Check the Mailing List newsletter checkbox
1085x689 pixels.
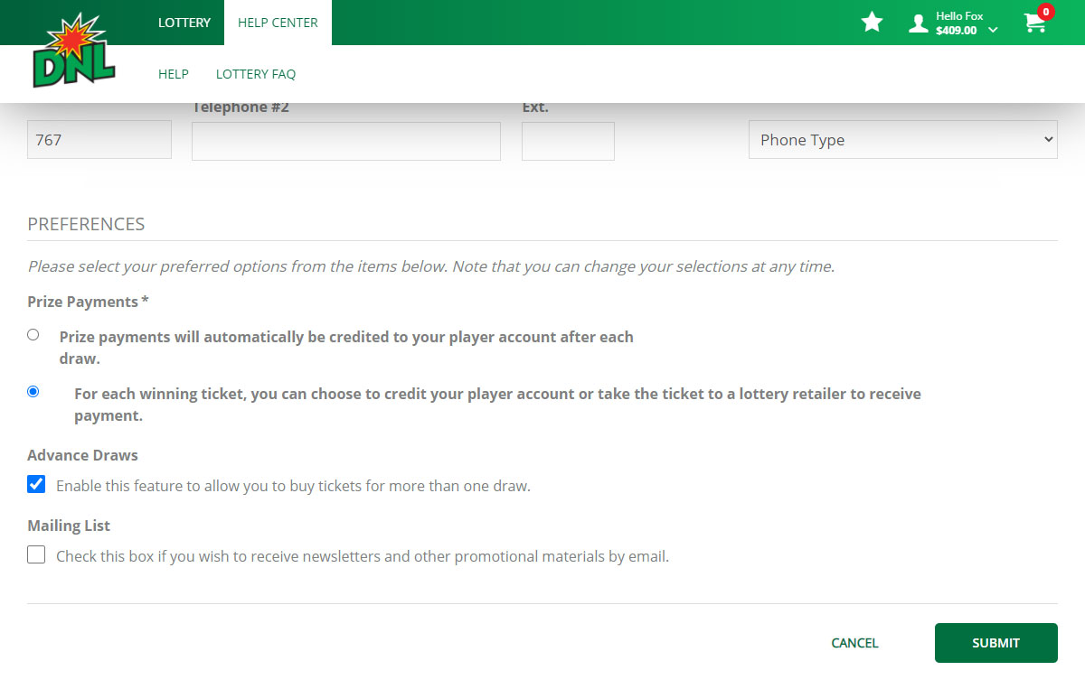36,555
